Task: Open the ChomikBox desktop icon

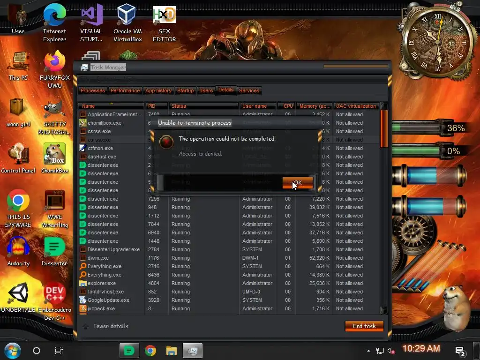Action: click(x=54, y=158)
